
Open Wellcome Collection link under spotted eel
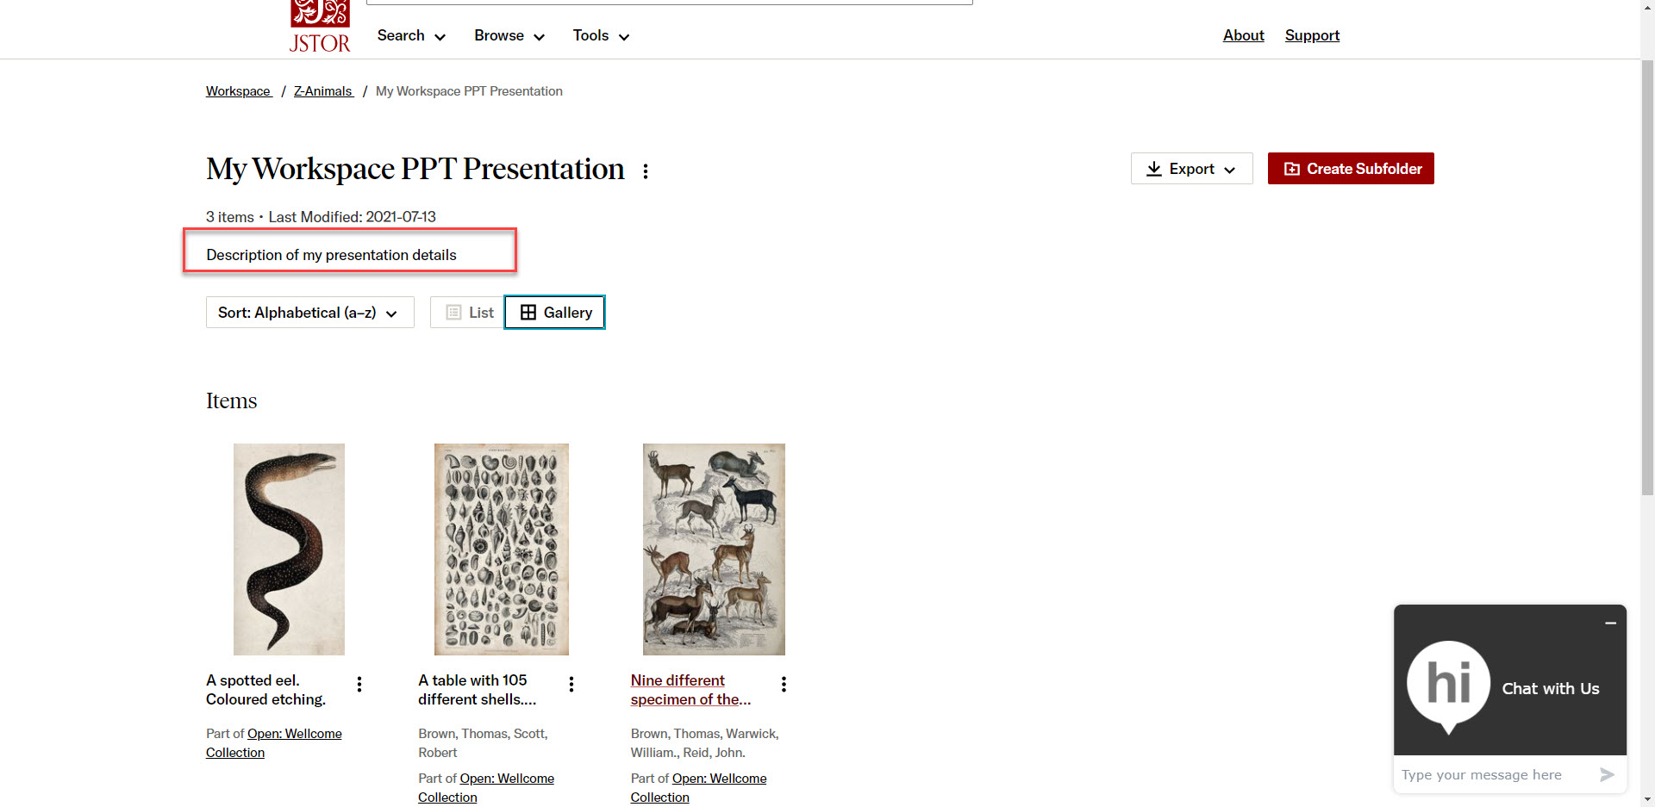click(x=274, y=743)
